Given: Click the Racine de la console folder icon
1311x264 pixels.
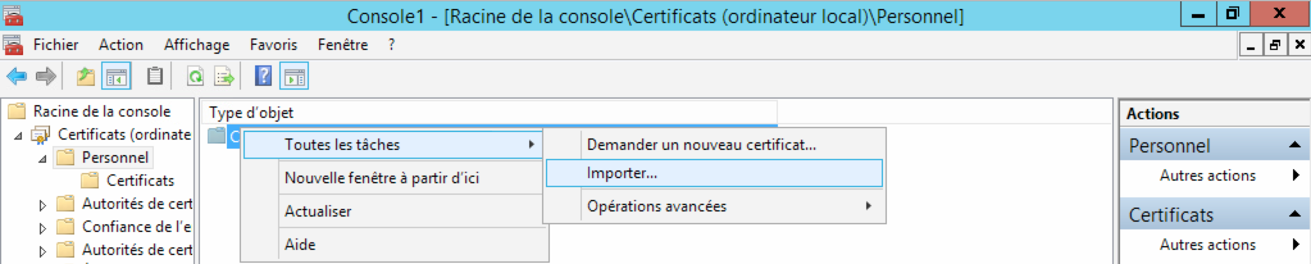Looking at the screenshot, I should [x=17, y=111].
